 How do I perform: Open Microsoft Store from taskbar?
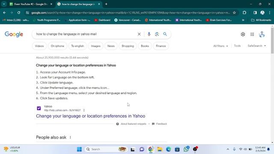tap(177, 149)
